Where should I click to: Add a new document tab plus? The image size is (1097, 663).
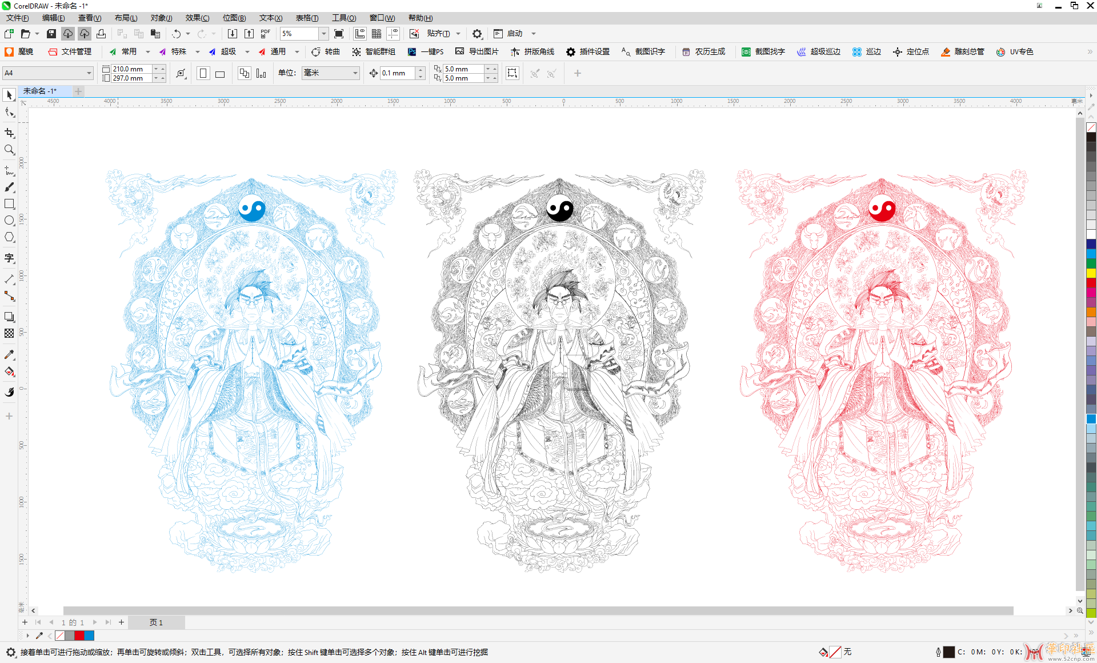coord(78,91)
